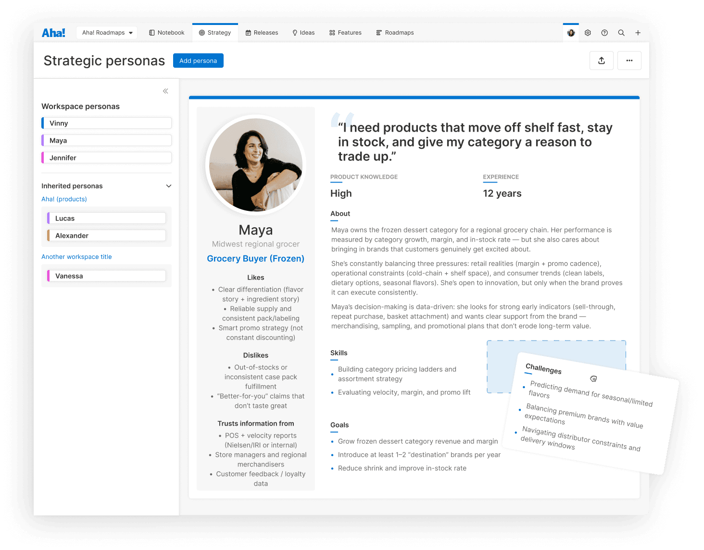
Task: Click the Another workspace title link
Action: pos(76,257)
